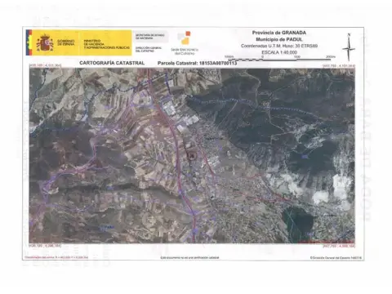The width and height of the screenshot is (392, 294).
Task: Click the bottom-left corner coordinate label
Action: pyautogui.click(x=45, y=246)
